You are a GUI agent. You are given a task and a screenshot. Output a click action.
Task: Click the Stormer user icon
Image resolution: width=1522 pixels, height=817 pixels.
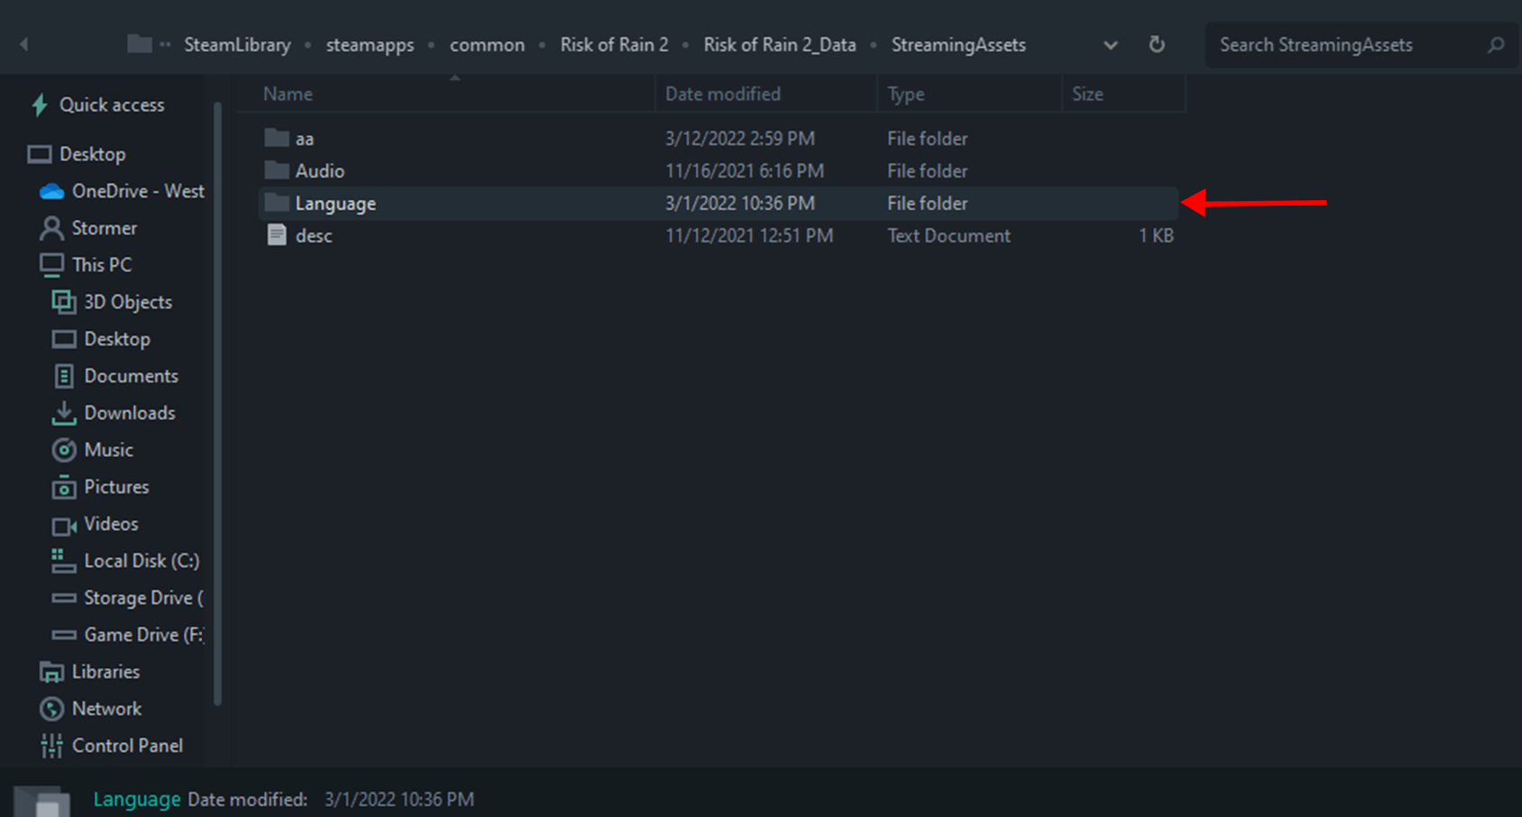[x=52, y=228]
